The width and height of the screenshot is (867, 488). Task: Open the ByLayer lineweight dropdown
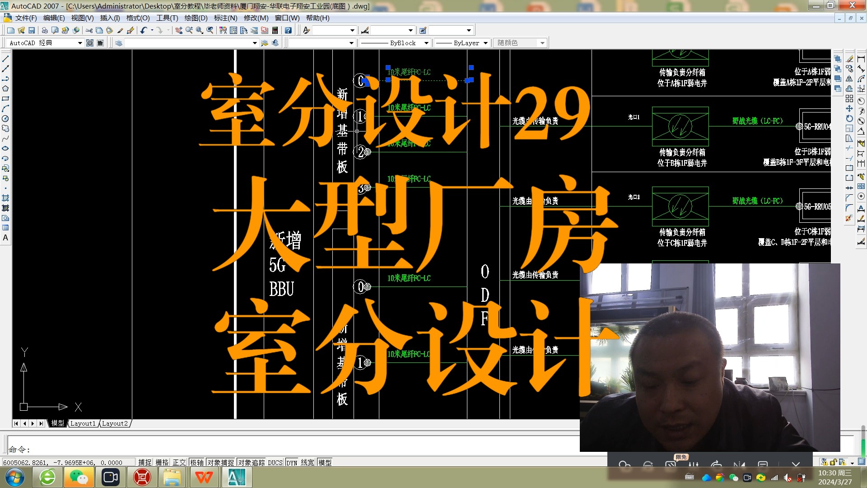485,43
